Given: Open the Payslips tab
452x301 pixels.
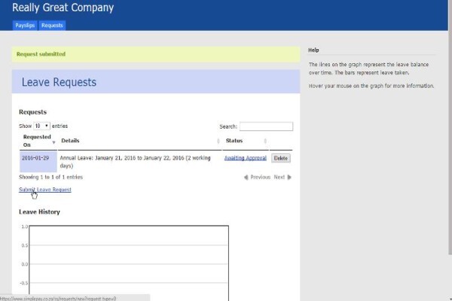Looking at the screenshot, I should click(25, 26).
